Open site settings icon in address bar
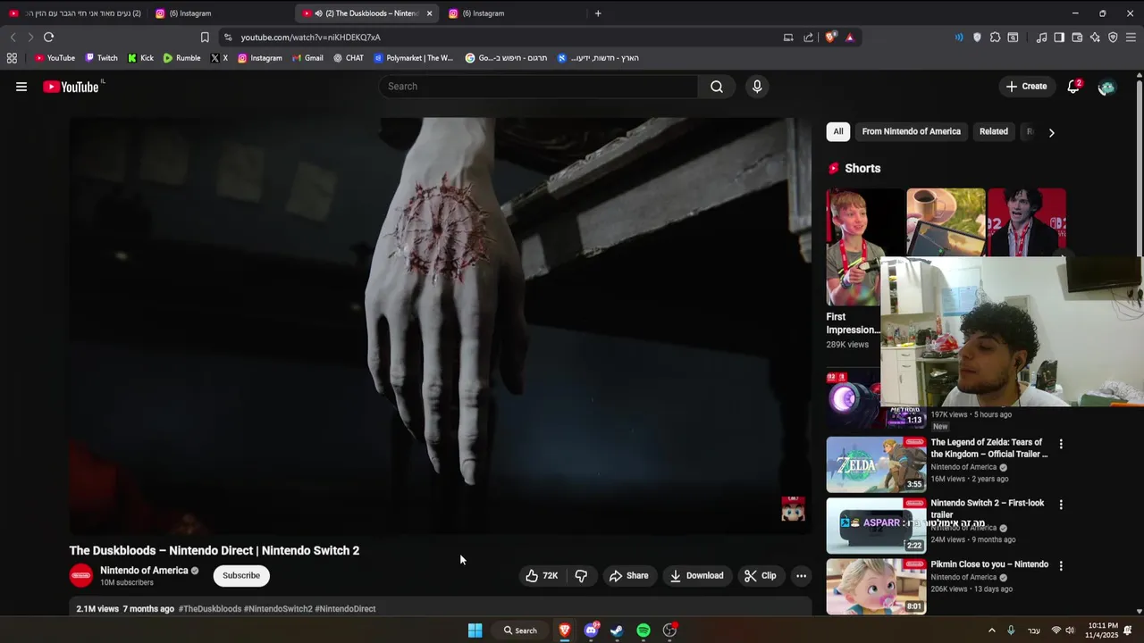Screen dimensions: 1144x643 click(228, 38)
